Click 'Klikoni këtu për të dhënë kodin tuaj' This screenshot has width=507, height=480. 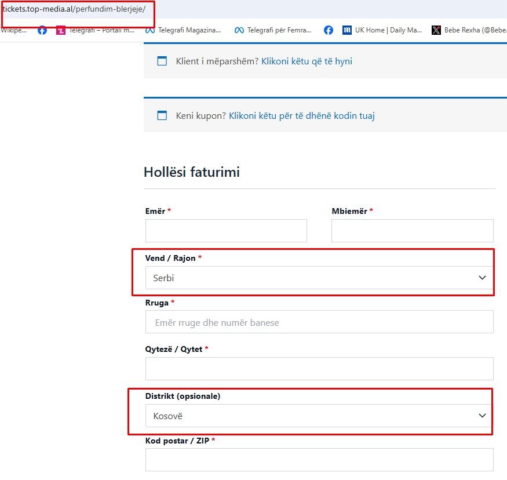click(x=301, y=115)
